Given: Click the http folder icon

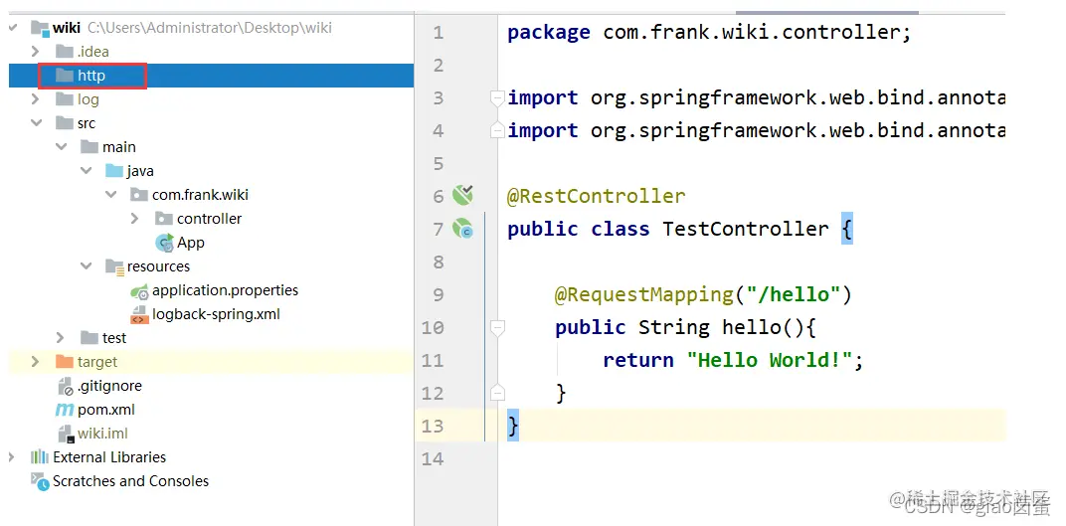Looking at the screenshot, I should [65, 76].
